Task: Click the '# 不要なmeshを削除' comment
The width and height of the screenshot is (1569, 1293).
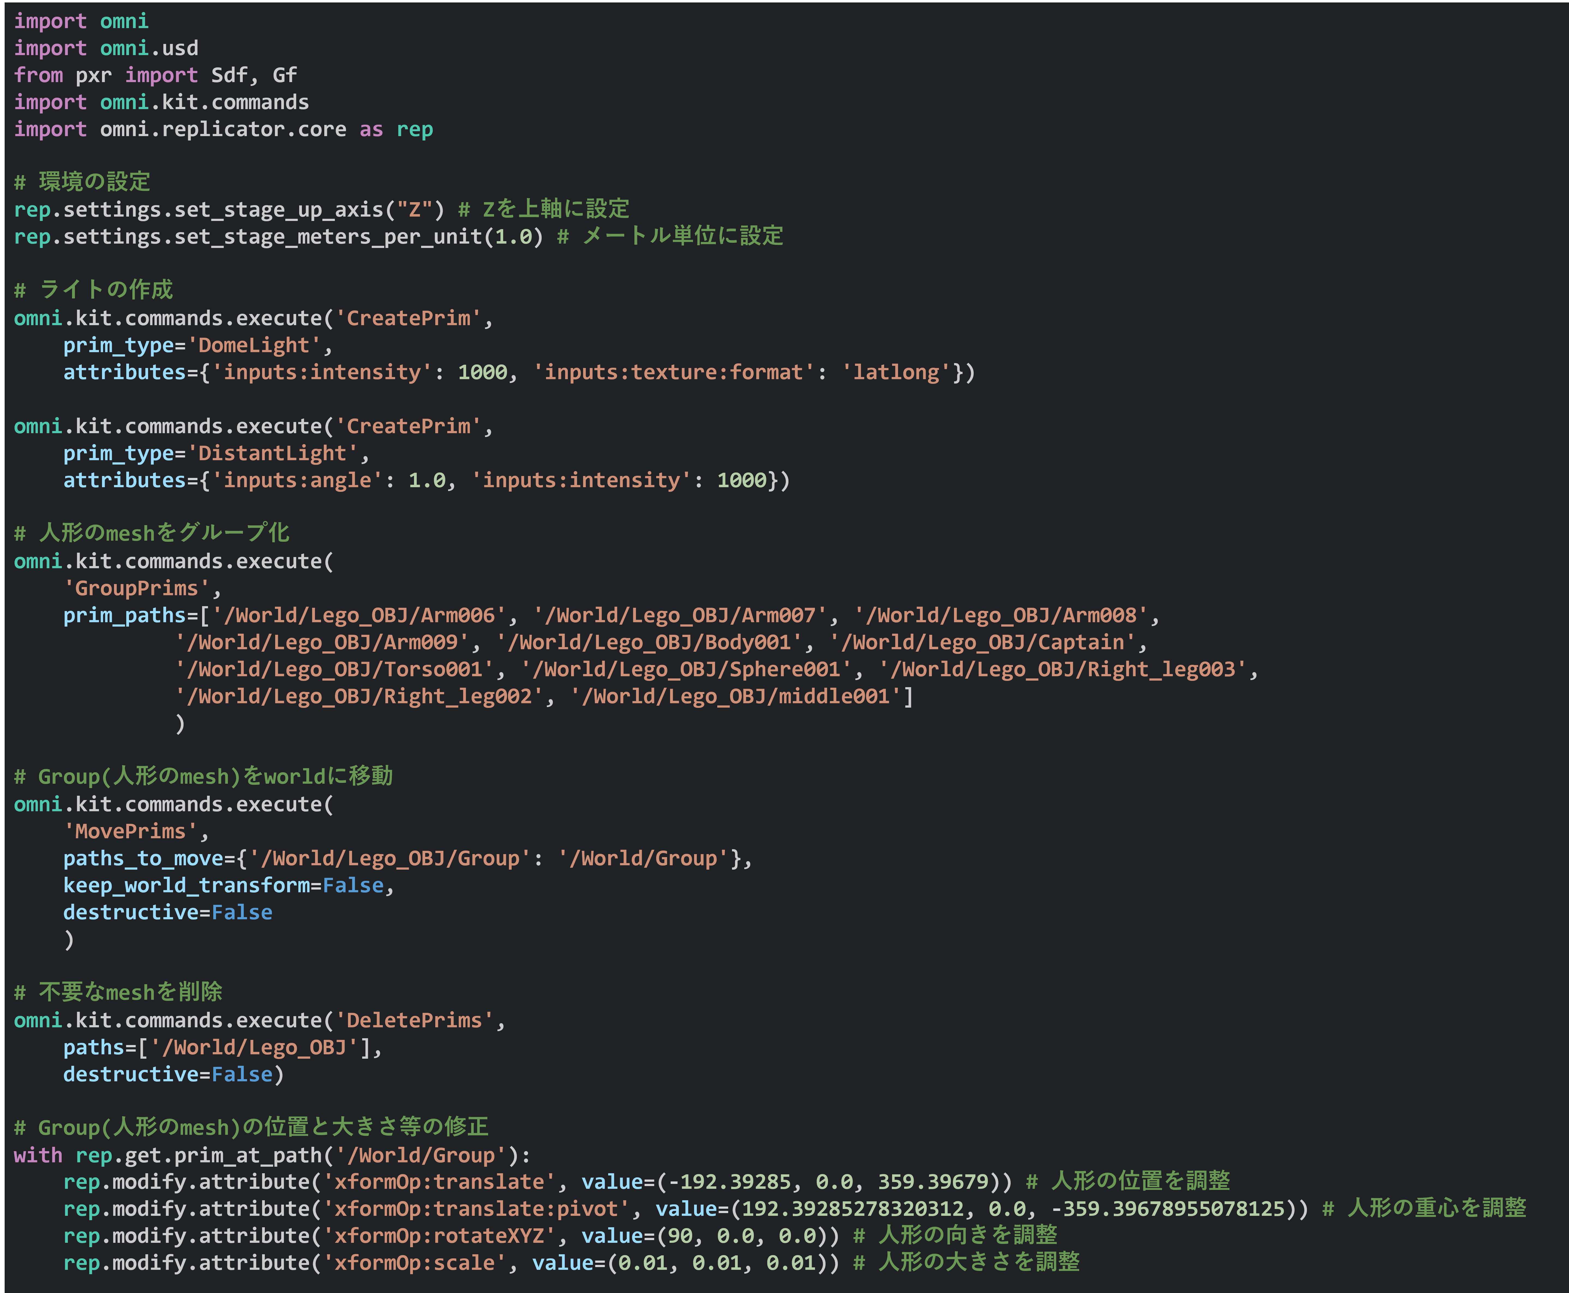Action: [118, 992]
